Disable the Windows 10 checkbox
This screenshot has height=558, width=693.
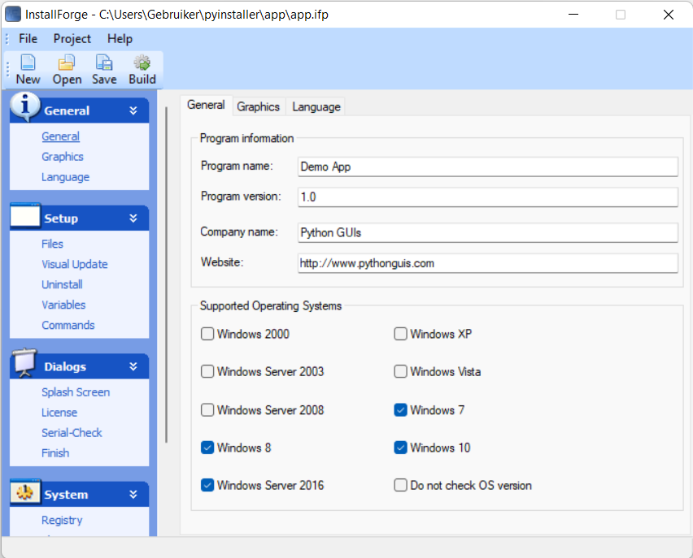pyautogui.click(x=400, y=448)
